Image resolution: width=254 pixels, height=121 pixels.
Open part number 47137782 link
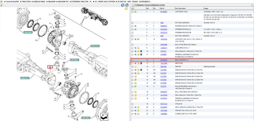pos(164,95)
